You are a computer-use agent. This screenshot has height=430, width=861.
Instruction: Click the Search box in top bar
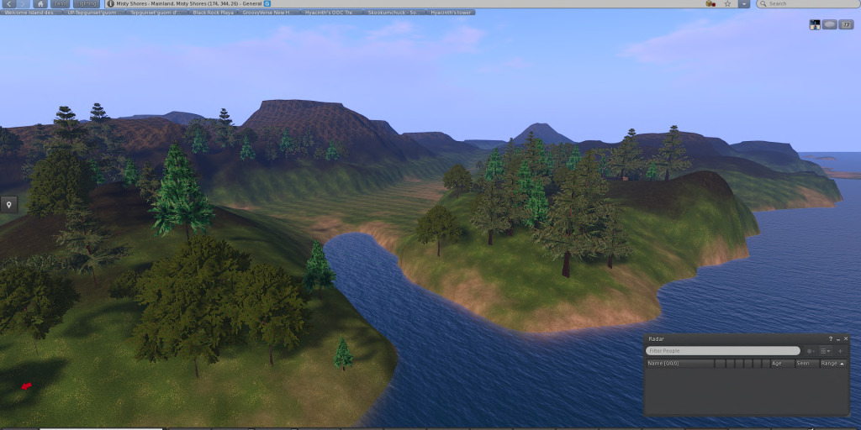[x=807, y=4]
